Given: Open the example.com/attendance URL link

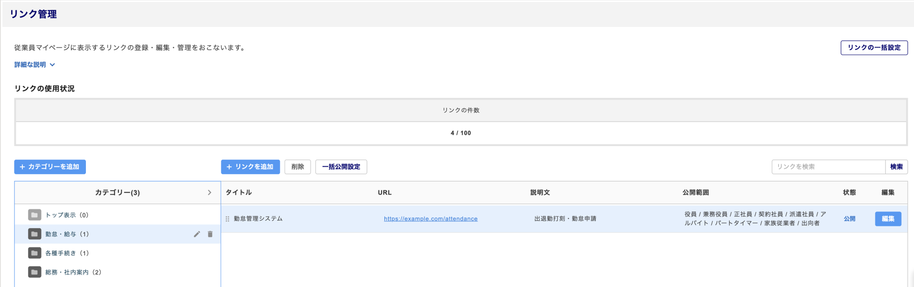Looking at the screenshot, I should pos(430,219).
